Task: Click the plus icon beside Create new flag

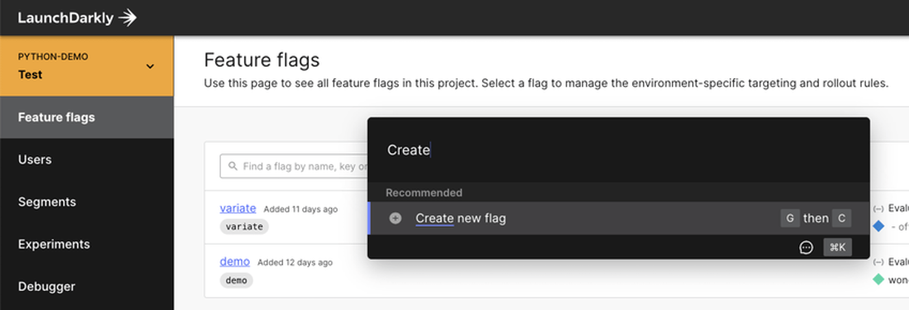Action: click(x=395, y=218)
